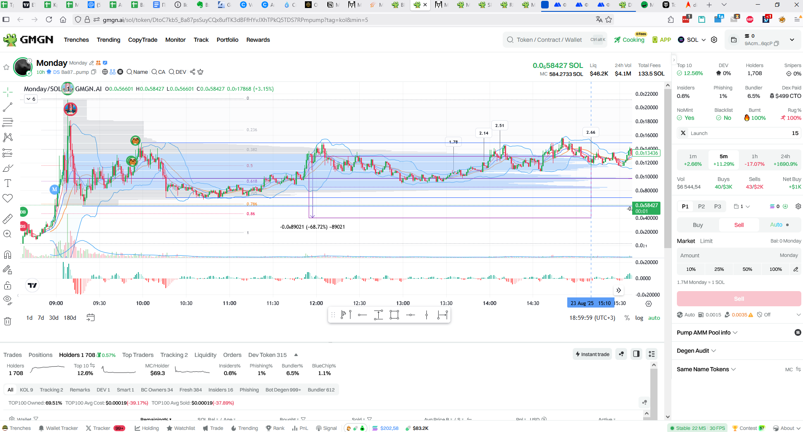Open the ruler measure tool
The height and width of the screenshot is (432, 803).
(x=8, y=219)
